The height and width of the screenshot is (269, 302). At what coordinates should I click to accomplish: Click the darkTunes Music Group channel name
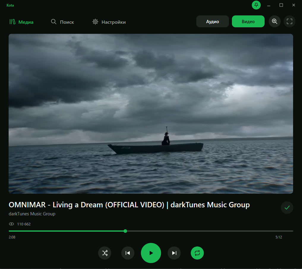tap(32, 214)
